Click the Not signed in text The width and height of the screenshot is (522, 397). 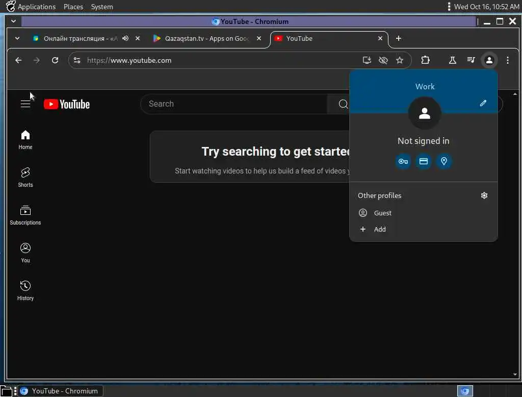coord(424,141)
